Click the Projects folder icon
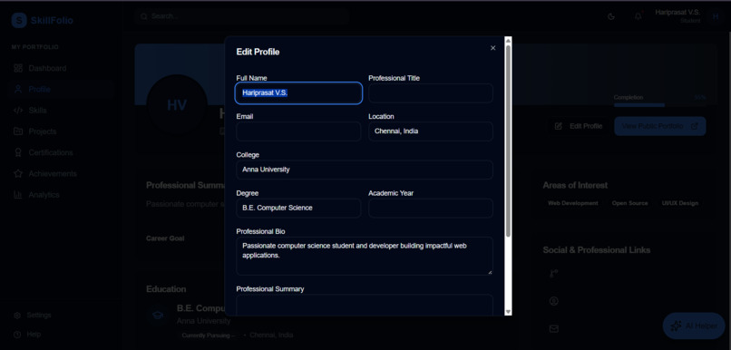The width and height of the screenshot is (731, 350). click(x=18, y=131)
